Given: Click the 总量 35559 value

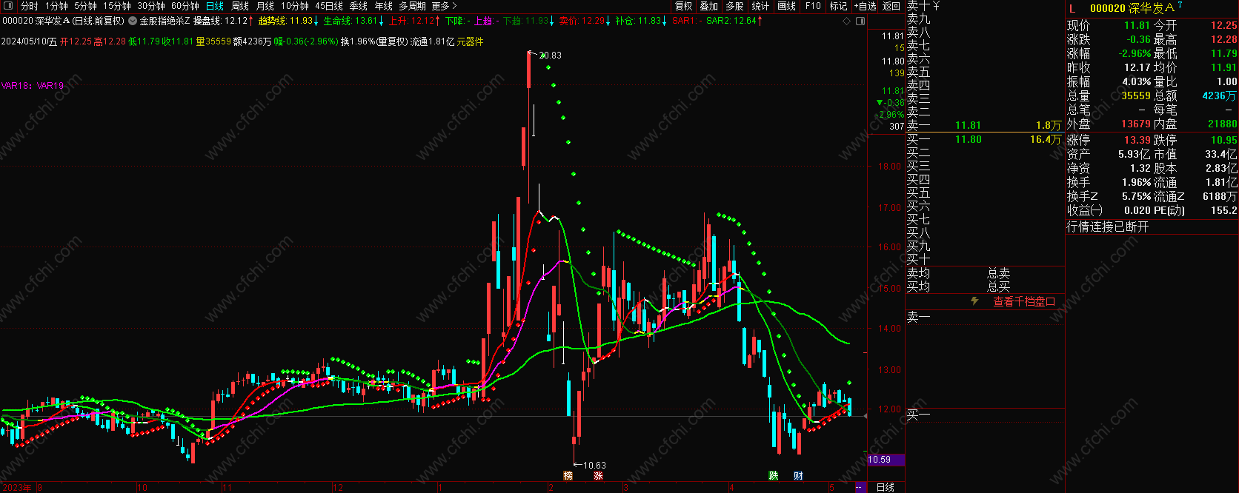Looking at the screenshot, I should (x=1136, y=95).
